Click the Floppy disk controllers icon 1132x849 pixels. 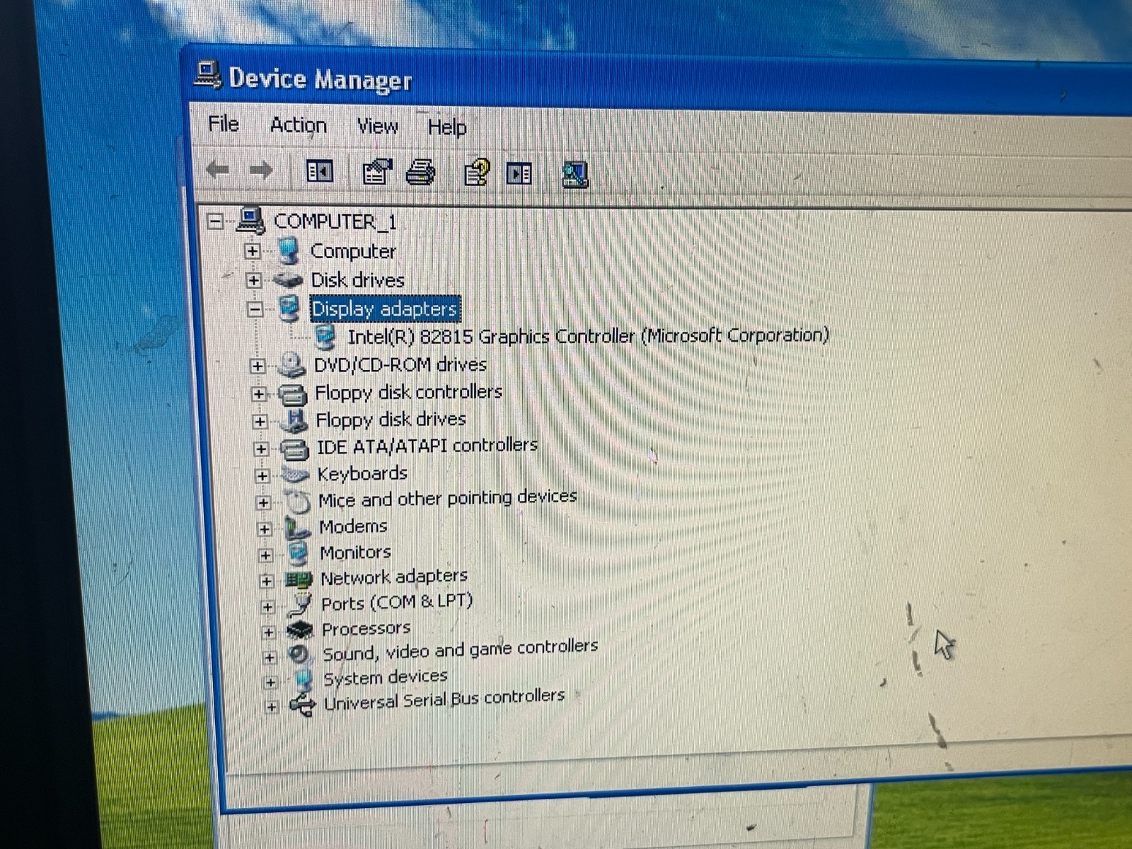tap(292, 393)
